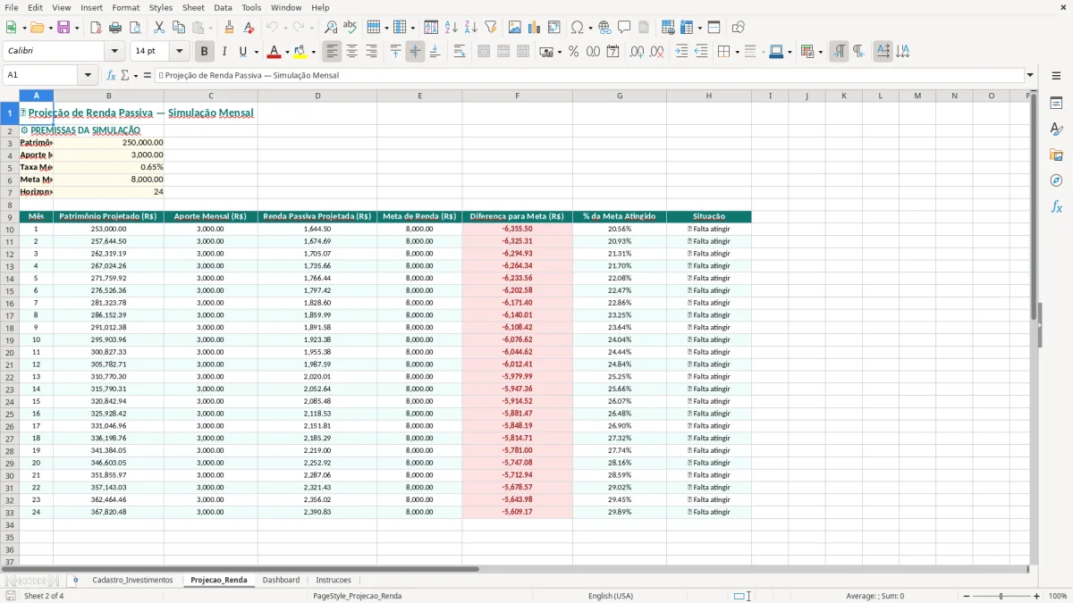Click Increase Indent icon
The width and height of the screenshot is (1073, 603).
681,52
